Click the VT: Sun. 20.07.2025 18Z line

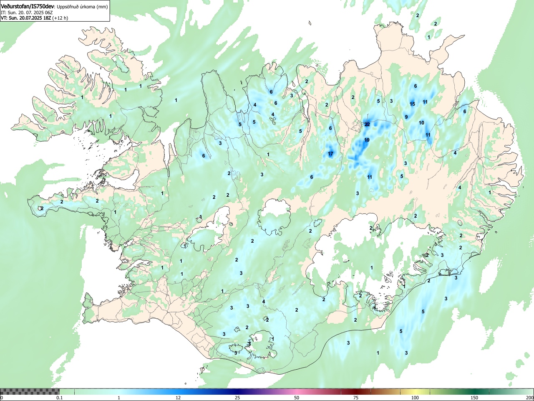26,18
